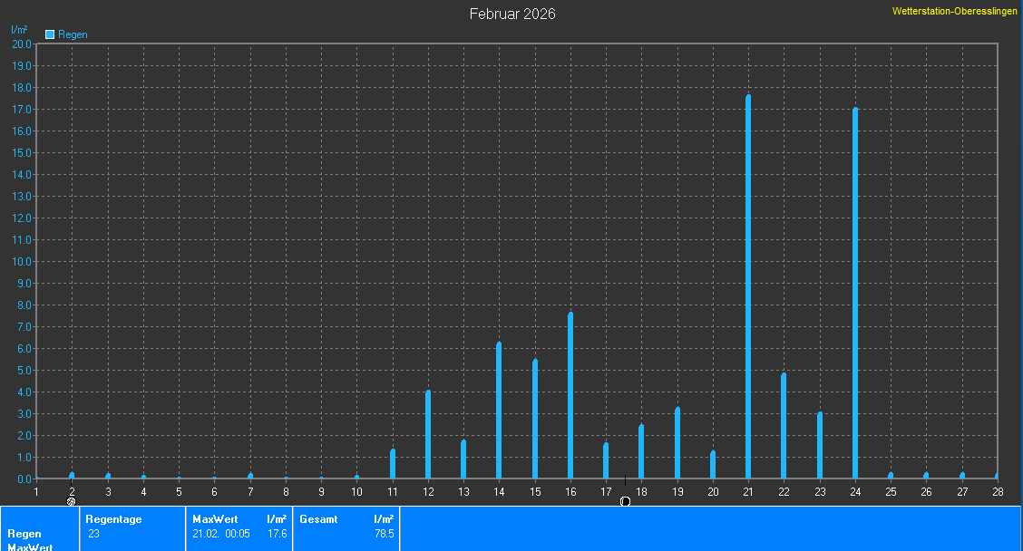The height and width of the screenshot is (551, 1023).
Task: Click the Gesamt total 78.5
Action: [384, 534]
